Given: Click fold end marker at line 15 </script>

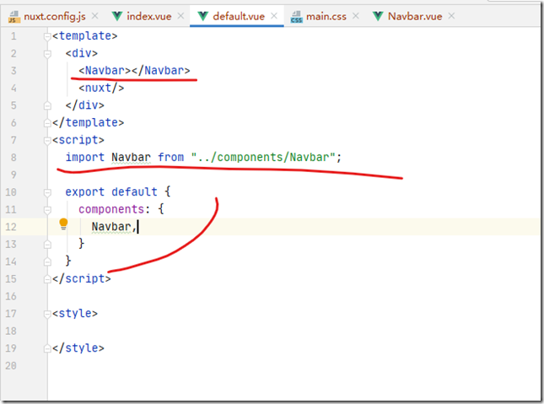Looking at the screenshot, I should [x=47, y=279].
